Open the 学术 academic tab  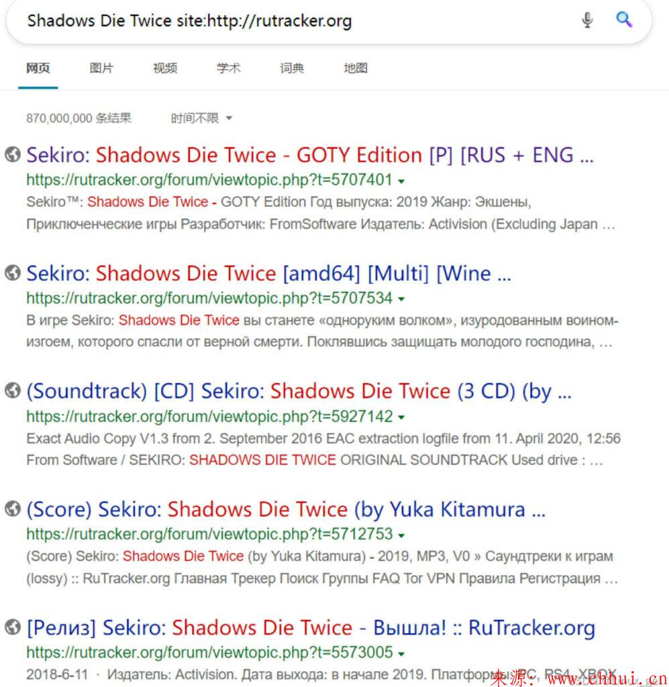click(229, 68)
